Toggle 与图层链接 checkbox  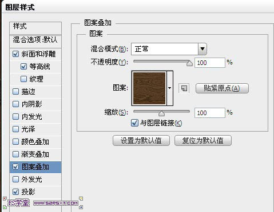(134, 123)
